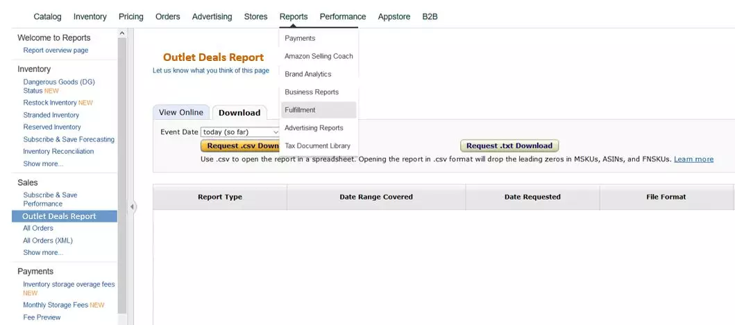Open Dangerous Goods (DG) Status report

[x=59, y=86]
